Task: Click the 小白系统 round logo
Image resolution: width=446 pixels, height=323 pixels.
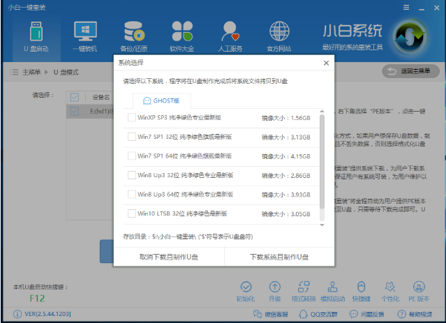Action: (x=410, y=37)
